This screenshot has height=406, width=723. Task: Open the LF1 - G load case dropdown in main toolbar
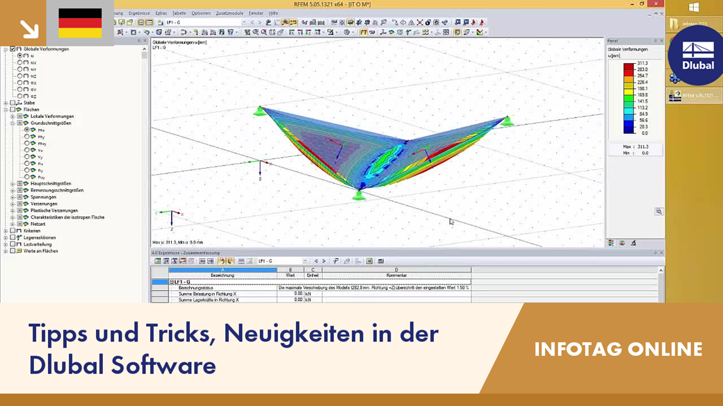[244, 22]
